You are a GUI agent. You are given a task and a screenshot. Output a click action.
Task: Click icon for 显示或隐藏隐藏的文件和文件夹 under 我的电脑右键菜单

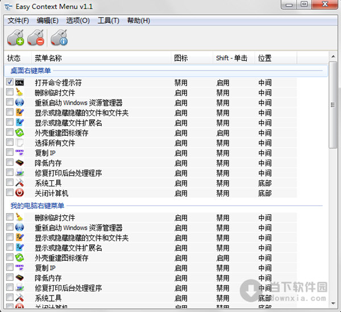tap(19, 237)
